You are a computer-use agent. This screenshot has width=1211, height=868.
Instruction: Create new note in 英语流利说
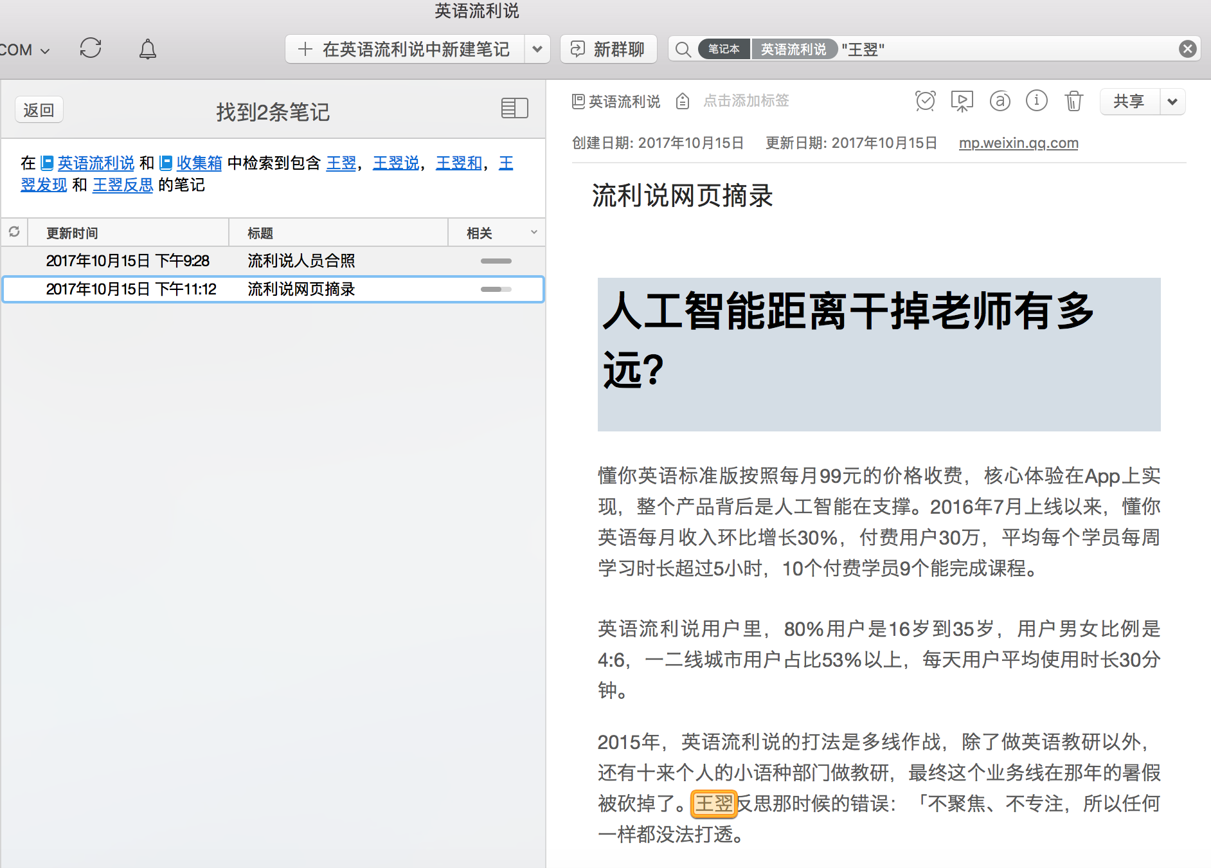tap(404, 50)
